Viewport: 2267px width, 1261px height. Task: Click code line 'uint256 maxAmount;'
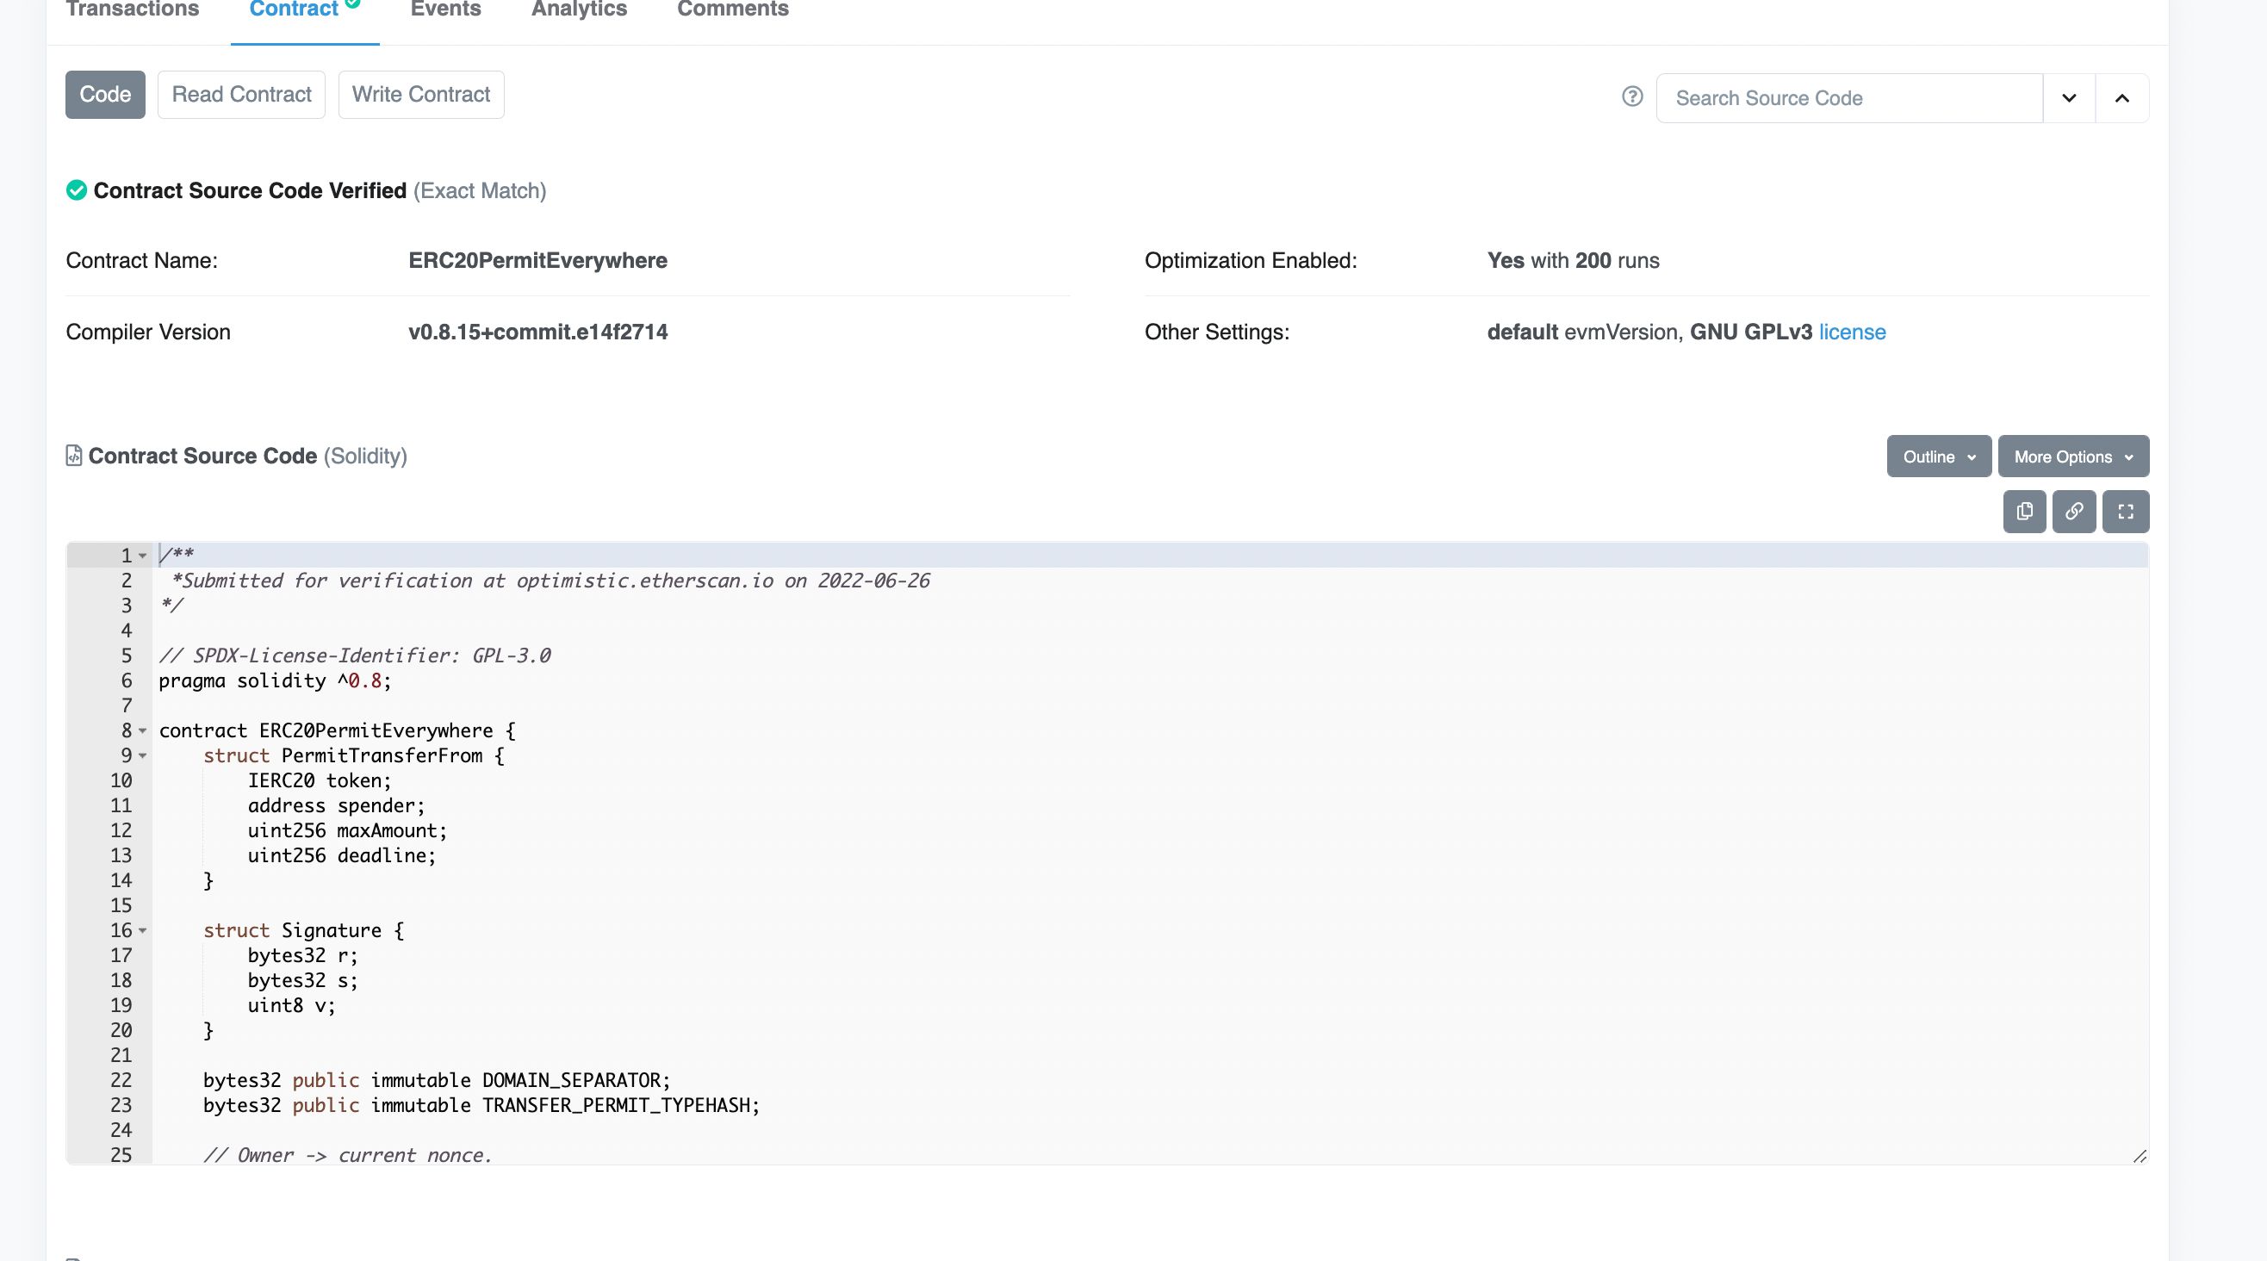347,829
